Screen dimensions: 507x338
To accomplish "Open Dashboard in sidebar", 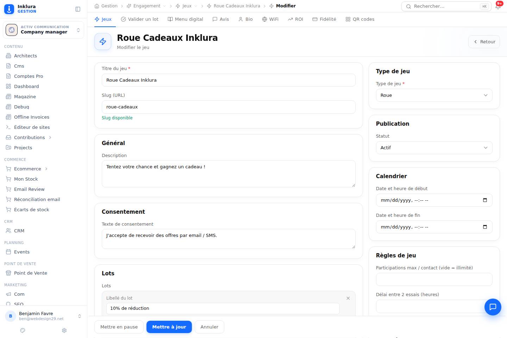I will pos(26,86).
